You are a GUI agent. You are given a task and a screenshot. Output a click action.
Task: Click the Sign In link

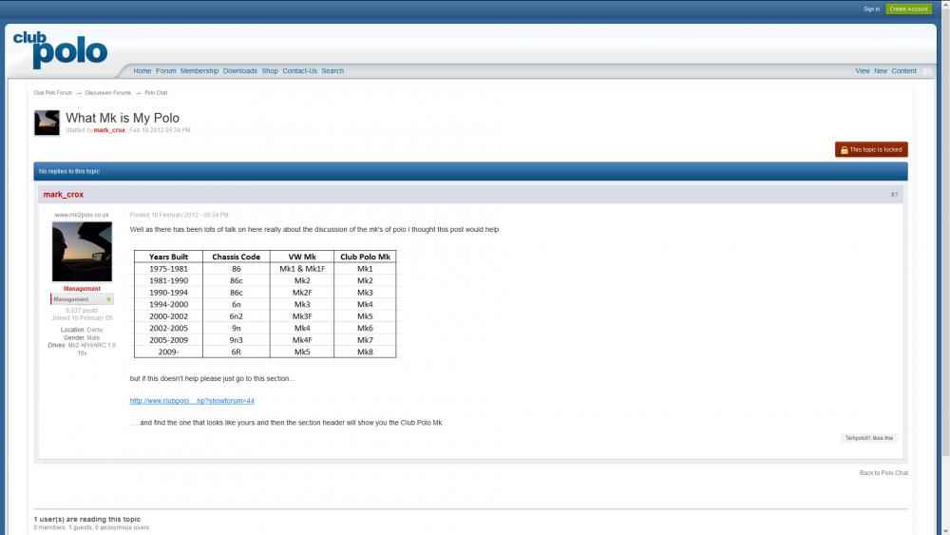(x=871, y=10)
